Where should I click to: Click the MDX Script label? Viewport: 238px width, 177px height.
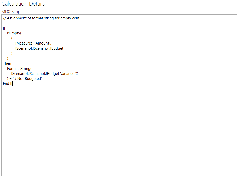[x=11, y=12]
